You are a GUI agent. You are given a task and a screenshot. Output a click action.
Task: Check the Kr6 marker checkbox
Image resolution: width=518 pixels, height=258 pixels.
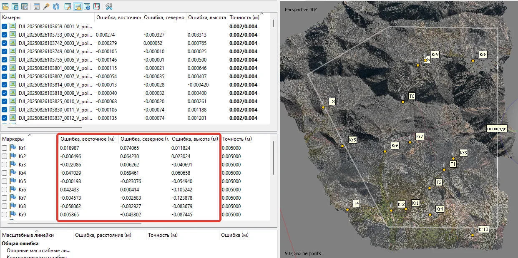4,189
